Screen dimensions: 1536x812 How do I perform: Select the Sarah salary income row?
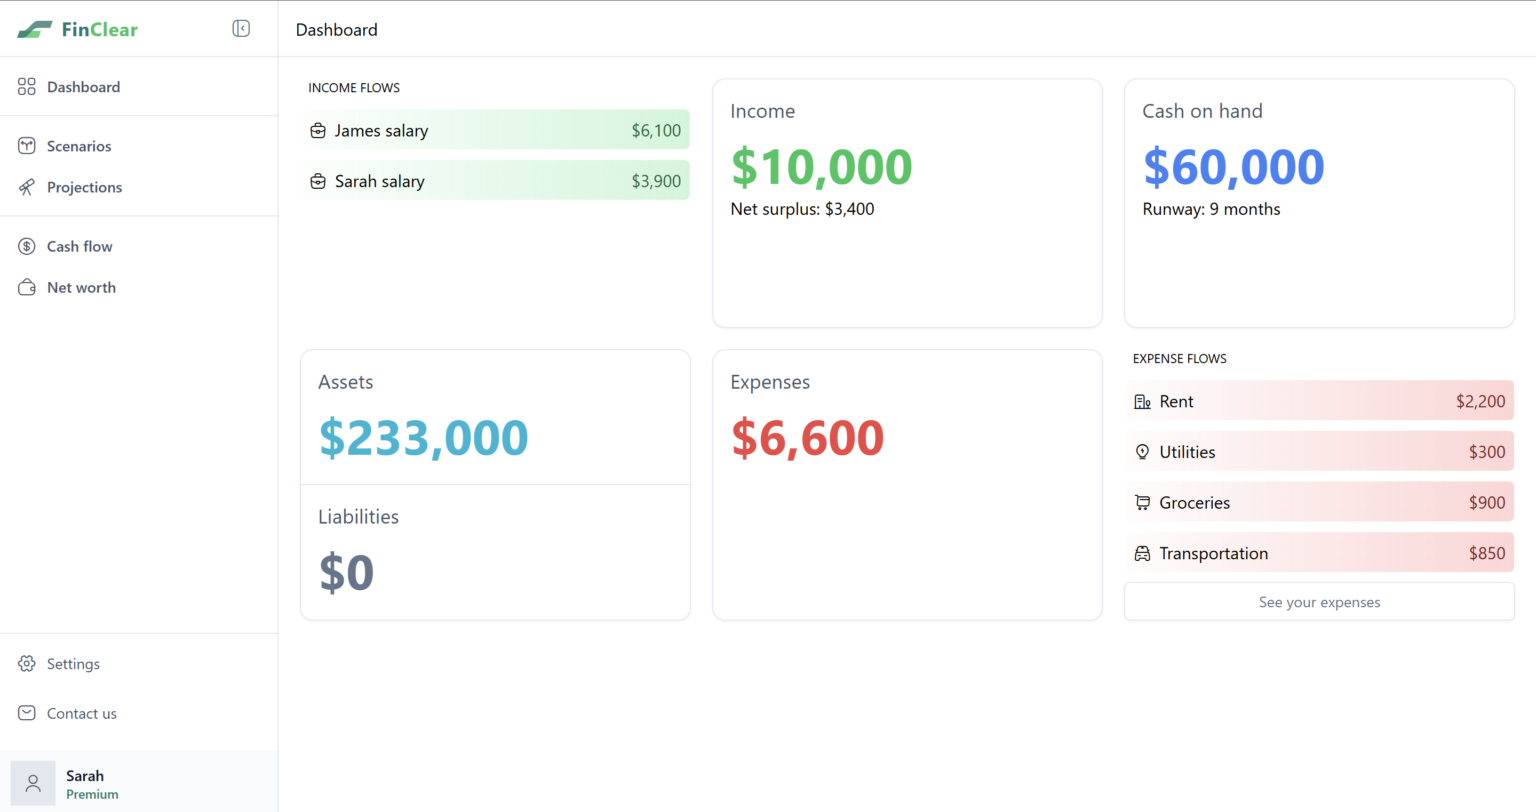496,181
